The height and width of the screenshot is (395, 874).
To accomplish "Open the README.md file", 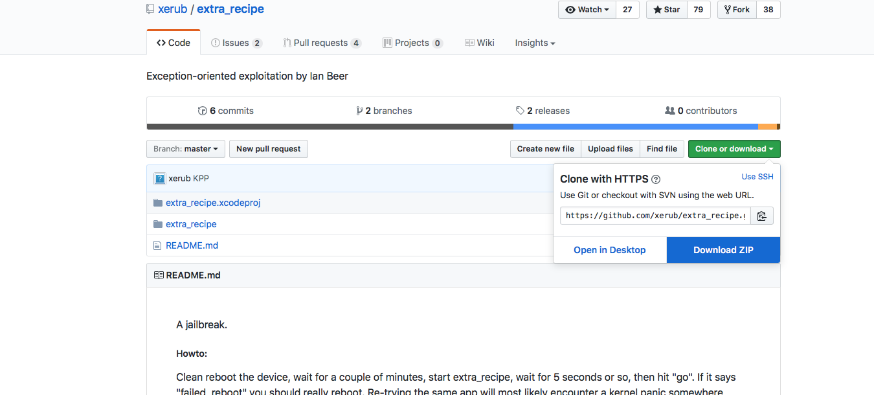I will click(192, 245).
